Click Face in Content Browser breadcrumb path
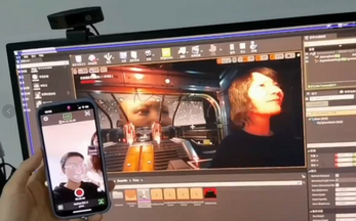 pos(136,180)
